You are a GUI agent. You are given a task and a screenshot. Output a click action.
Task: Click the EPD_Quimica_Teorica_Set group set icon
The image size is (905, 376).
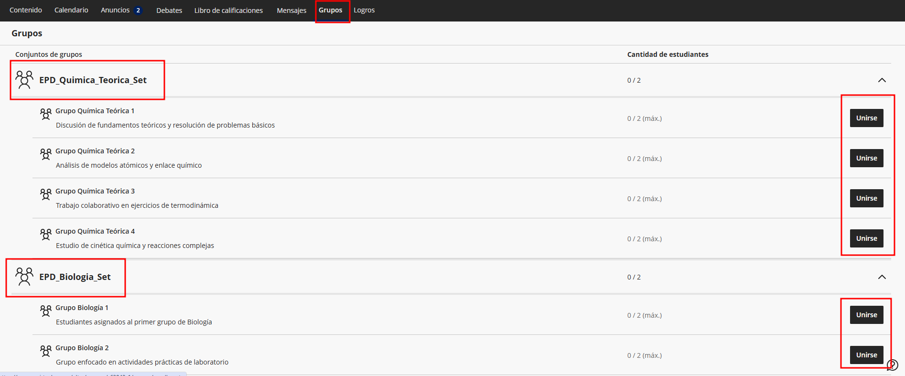click(24, 80)
